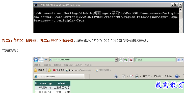Click 山东理工大学 in the first table row

[x=62, y=88]
